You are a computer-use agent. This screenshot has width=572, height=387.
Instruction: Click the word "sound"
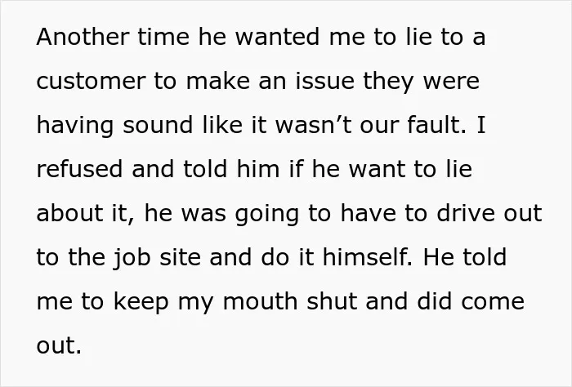158,125
